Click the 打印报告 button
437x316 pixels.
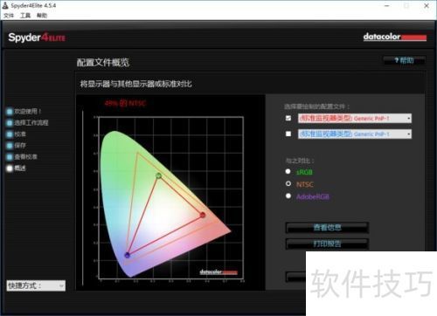click(x=327, y=244)
